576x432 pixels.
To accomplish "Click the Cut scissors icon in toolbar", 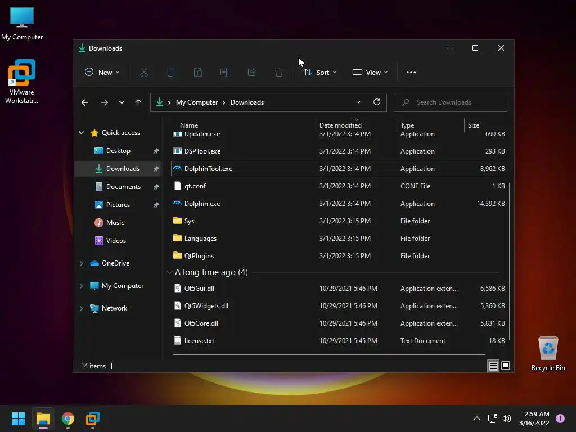I will click(x=144, y=73).
